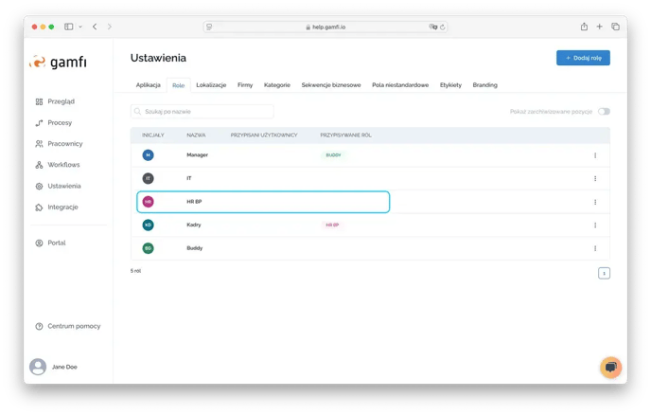The image size is (651, 415).
Task: Expand the browser sidebar dropdown arrow
Action: (x=79, y=27)
